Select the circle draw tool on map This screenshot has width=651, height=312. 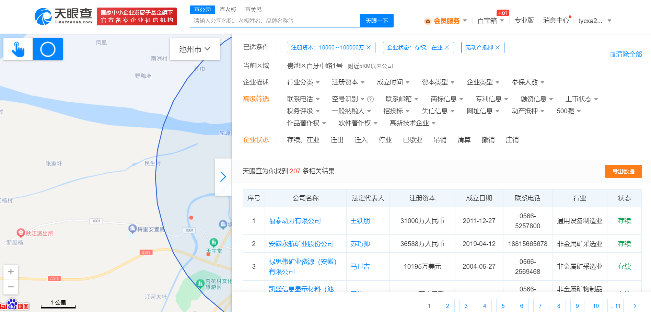48,49
